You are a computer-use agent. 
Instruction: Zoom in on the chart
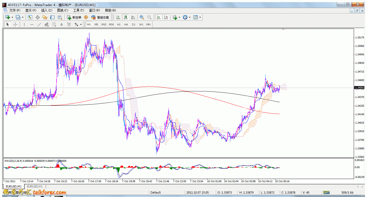[x=142, y=17]
